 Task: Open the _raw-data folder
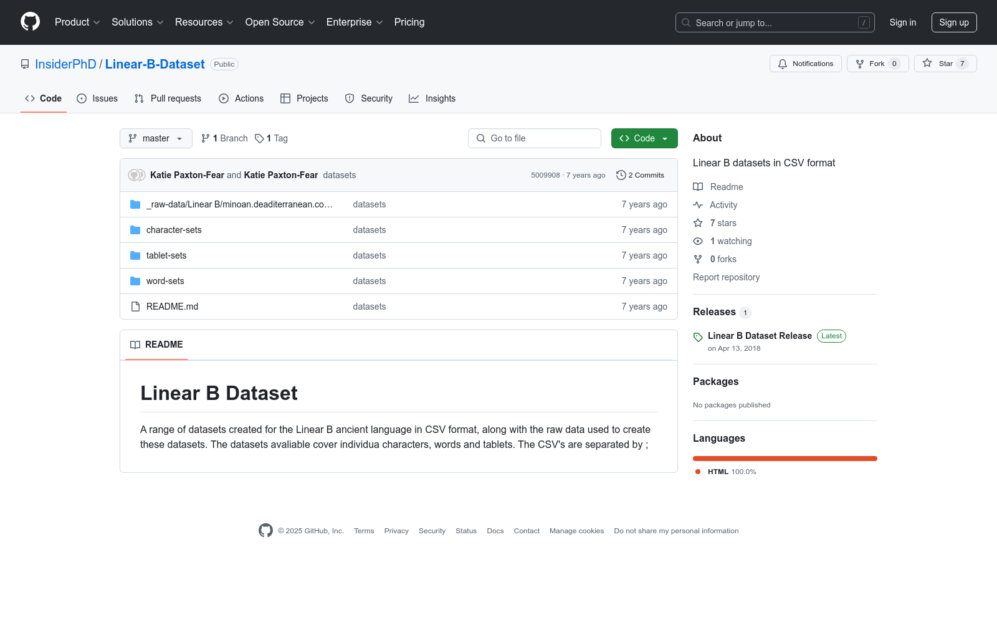click(239, 204)
